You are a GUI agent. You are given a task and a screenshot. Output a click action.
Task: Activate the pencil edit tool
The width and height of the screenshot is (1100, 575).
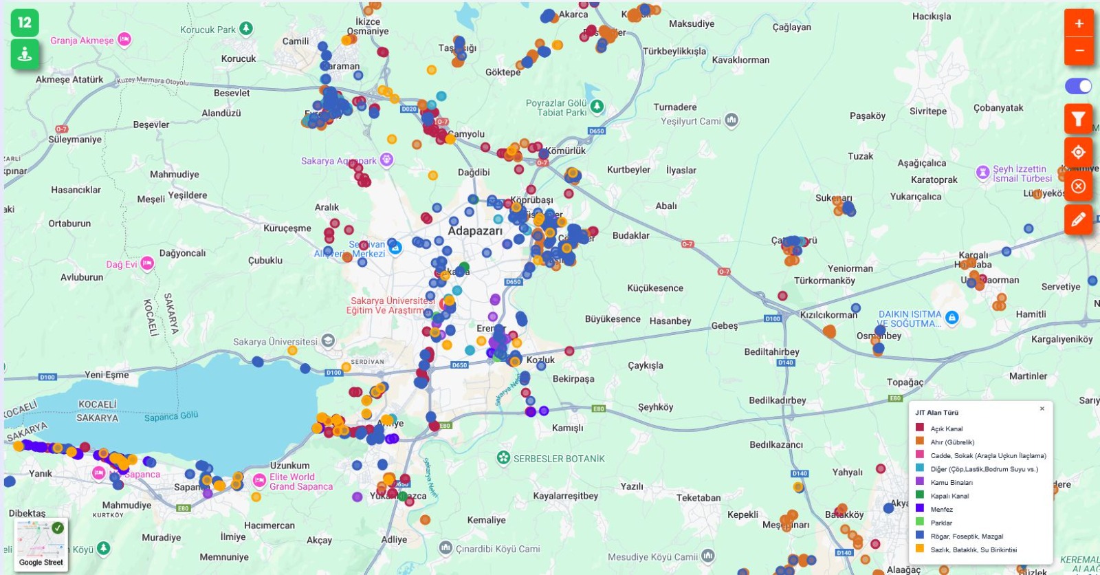[1078, 219]
